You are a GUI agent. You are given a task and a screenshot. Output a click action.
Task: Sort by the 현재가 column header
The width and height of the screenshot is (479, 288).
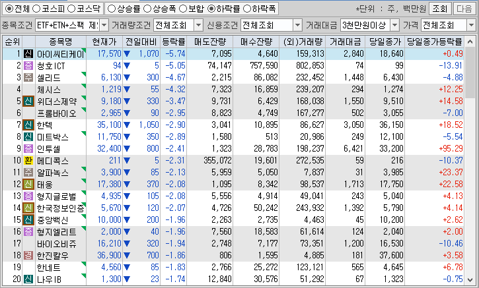104,42
